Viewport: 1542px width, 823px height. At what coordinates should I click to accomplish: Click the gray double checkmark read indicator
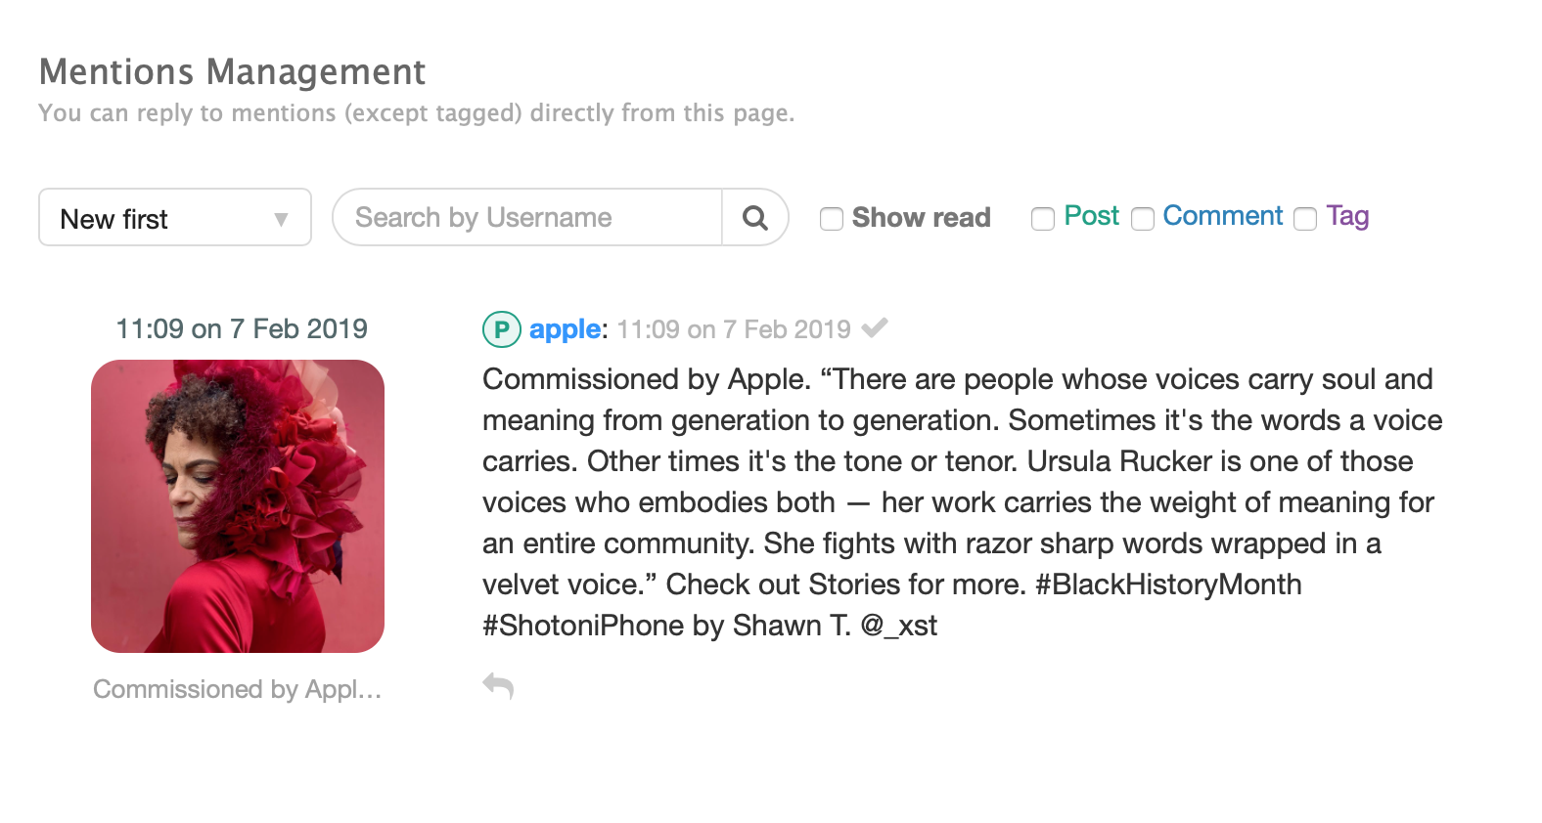click(874, 328)
